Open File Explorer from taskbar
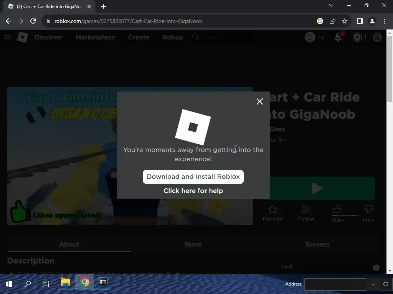Screen dimensions: 393x294 click(66, 282)
